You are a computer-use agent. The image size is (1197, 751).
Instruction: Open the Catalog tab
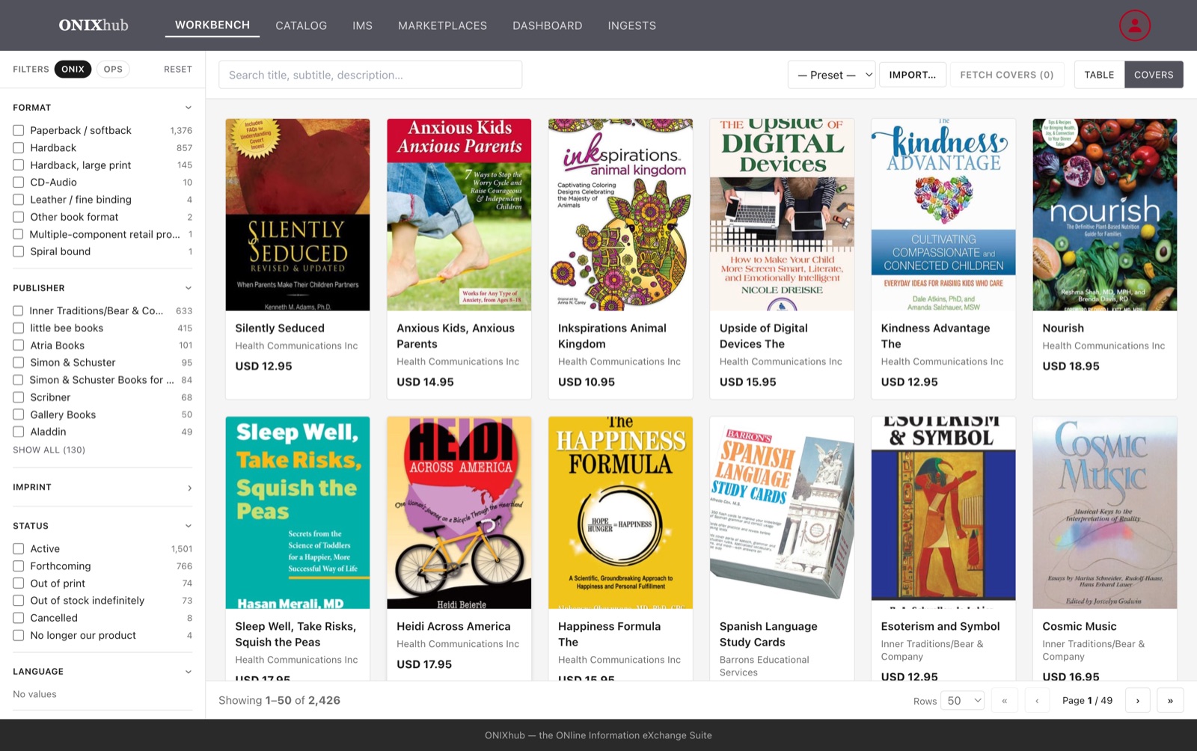pos(301,25)
